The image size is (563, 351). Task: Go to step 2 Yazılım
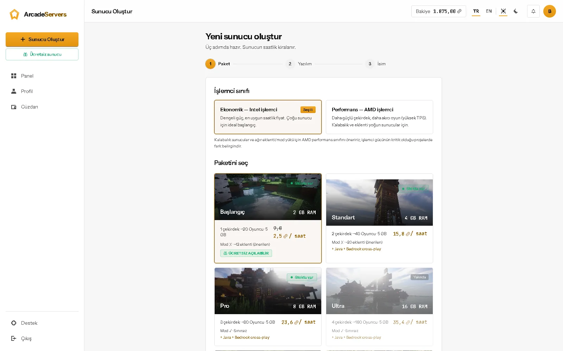click(x=298, y=64)
